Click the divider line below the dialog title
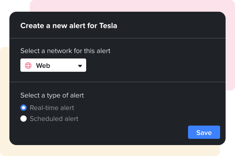Image resolution: width=235 pixels, height=156 pixels. (117, 38)
